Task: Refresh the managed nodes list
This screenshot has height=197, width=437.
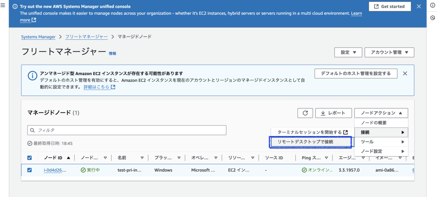Action: point(305,113)
